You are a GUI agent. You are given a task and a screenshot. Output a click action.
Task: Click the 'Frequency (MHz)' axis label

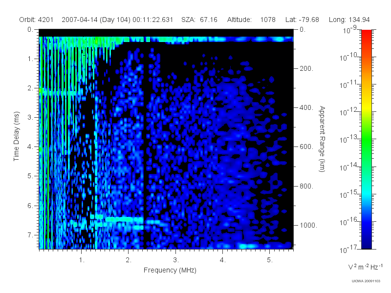tap(170, 270)
